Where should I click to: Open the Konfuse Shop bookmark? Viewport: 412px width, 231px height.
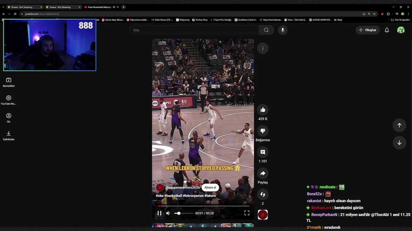[x=200, y=20]
